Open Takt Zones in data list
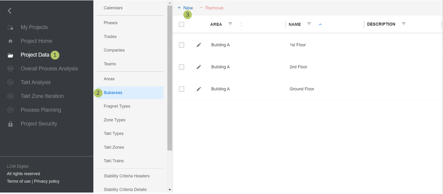 114,147
